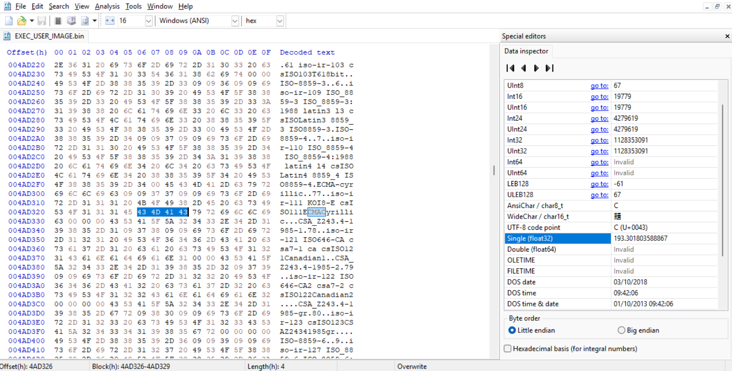Viewport: 732px width, 371px height.
Task: Select Little endian byte order
Action: (x=512, y=330)
